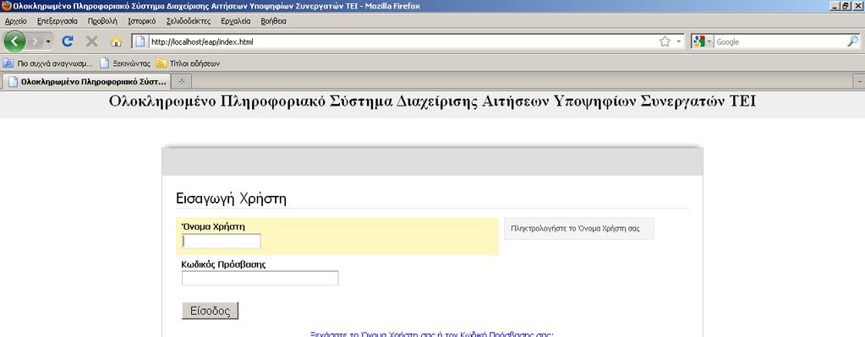This screenshot has width=865, height=337.
Task: Open the Προβολή menu
Action: 102,21
